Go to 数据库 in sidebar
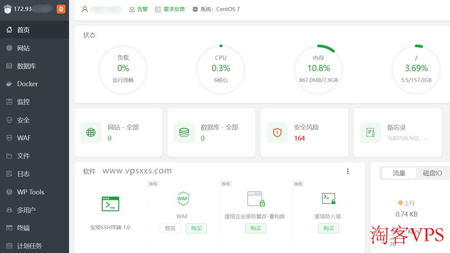Viewport: 450px width, 253px height. point(34,66)
